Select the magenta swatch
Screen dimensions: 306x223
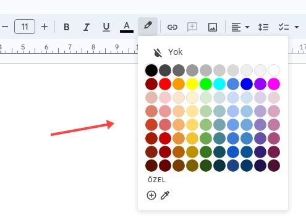tap(274, 84)
